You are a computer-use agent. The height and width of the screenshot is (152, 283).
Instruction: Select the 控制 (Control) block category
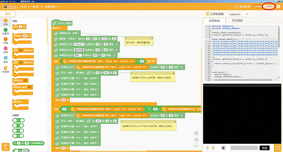tap(5, 22)
